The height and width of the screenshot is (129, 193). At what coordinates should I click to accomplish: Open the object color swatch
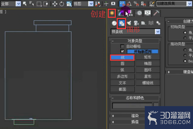pos(156,105)
